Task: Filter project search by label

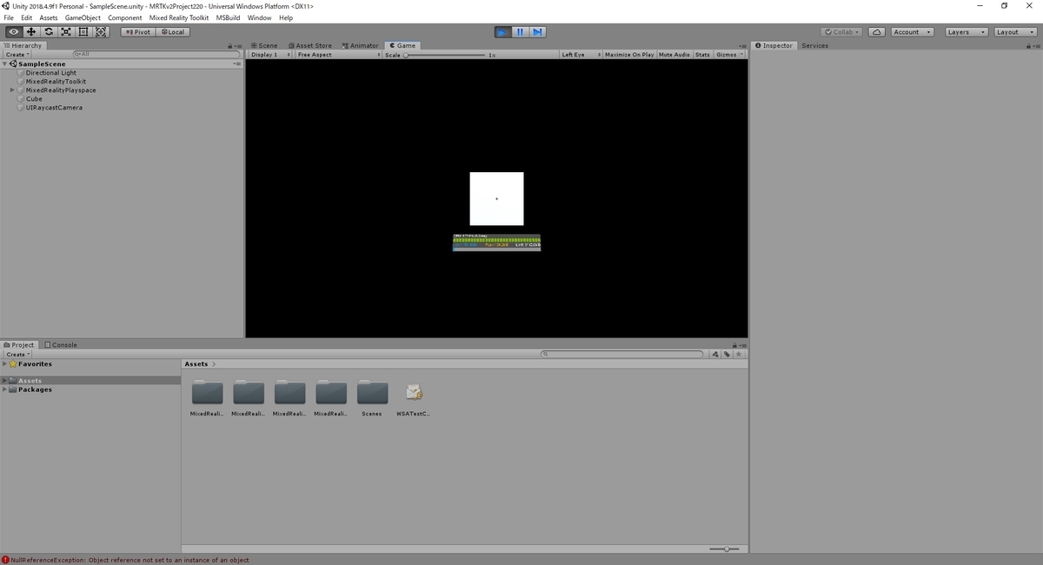Action: (x=727, y=355)
